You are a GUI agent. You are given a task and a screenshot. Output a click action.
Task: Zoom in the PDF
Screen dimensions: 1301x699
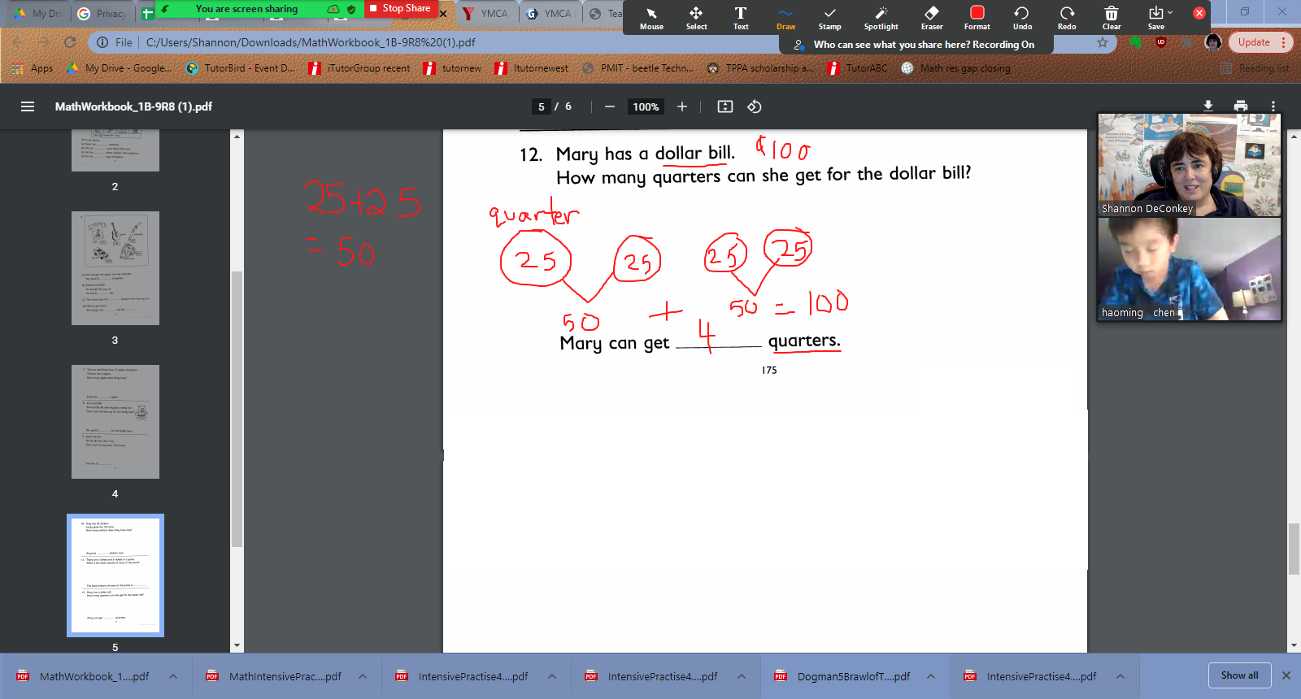(682, 106)
